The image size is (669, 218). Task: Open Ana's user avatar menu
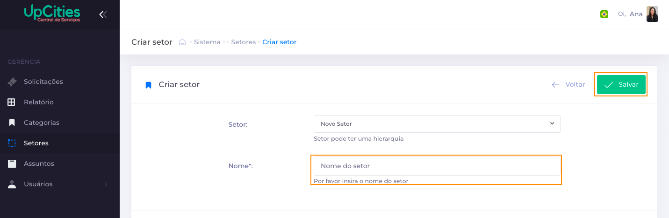(652, 14)
